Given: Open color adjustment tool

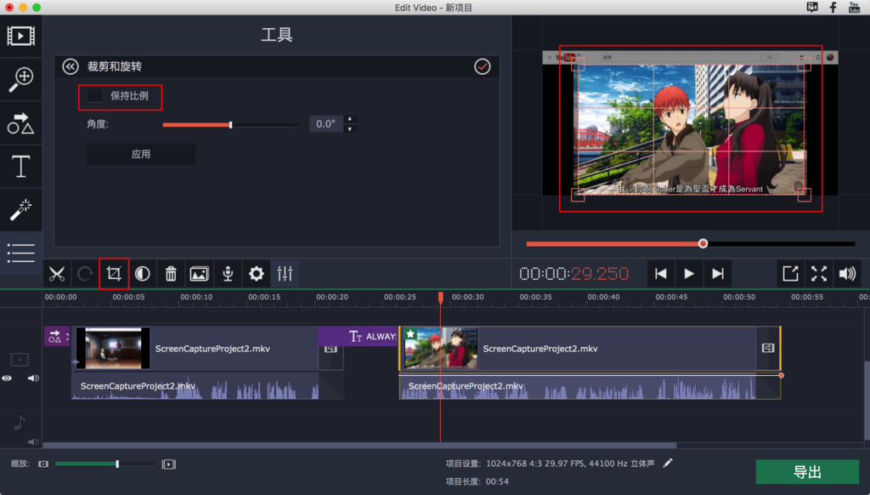Looking at the screenshot, I should 143,274.
